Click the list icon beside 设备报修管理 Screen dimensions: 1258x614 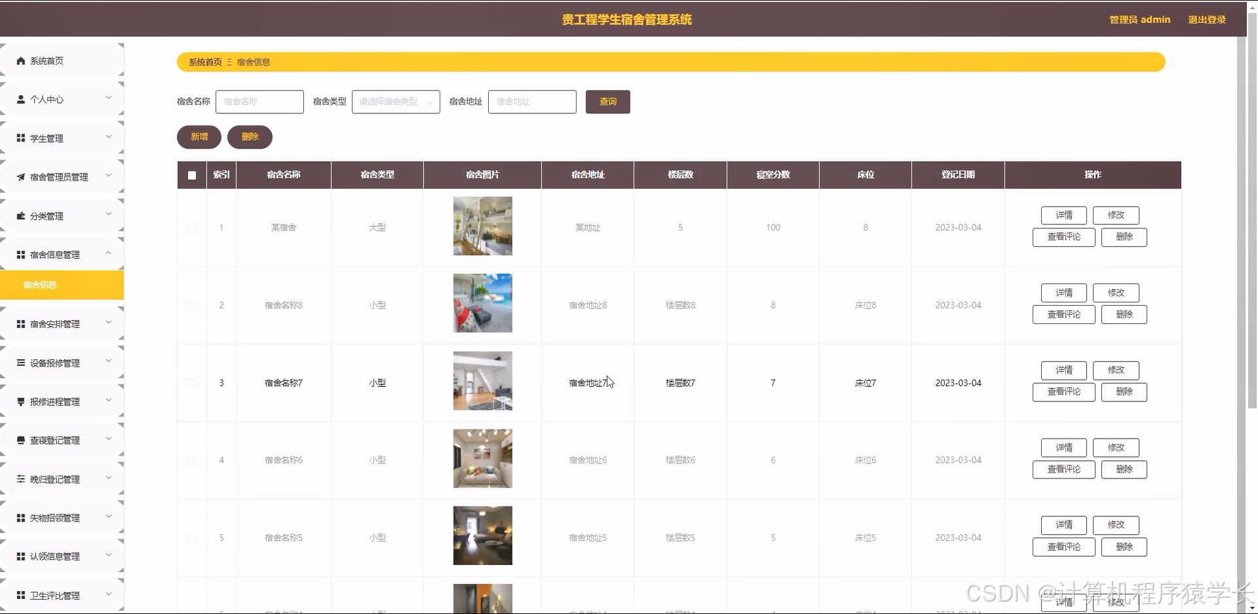click(21, 363)
